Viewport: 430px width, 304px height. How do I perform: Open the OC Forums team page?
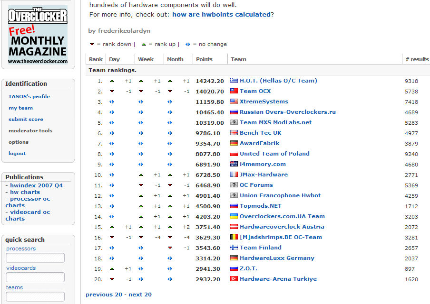(x=256, y=185)
